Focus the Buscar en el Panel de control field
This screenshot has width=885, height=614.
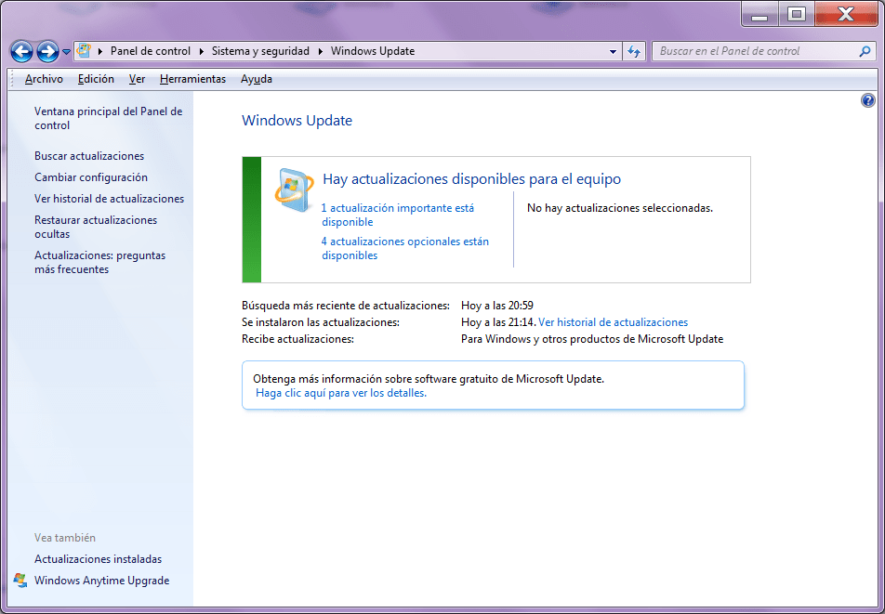pos(762,51)
